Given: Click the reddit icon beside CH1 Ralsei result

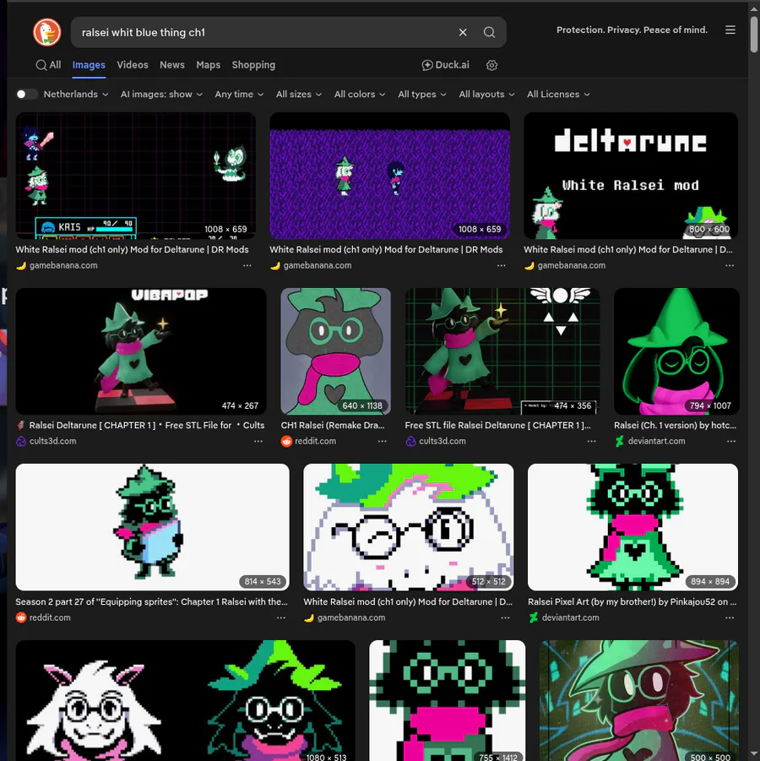Looking at the screenshot, I should coord(286,441).
